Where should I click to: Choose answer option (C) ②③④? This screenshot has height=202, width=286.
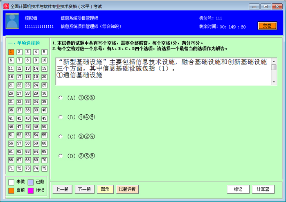click(61, 136)
